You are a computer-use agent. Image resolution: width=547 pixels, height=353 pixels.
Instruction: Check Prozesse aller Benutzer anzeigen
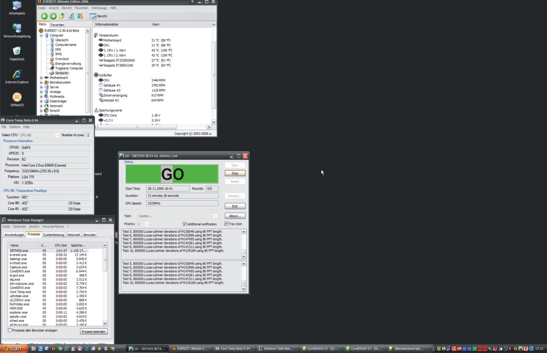tap(10, 330)
